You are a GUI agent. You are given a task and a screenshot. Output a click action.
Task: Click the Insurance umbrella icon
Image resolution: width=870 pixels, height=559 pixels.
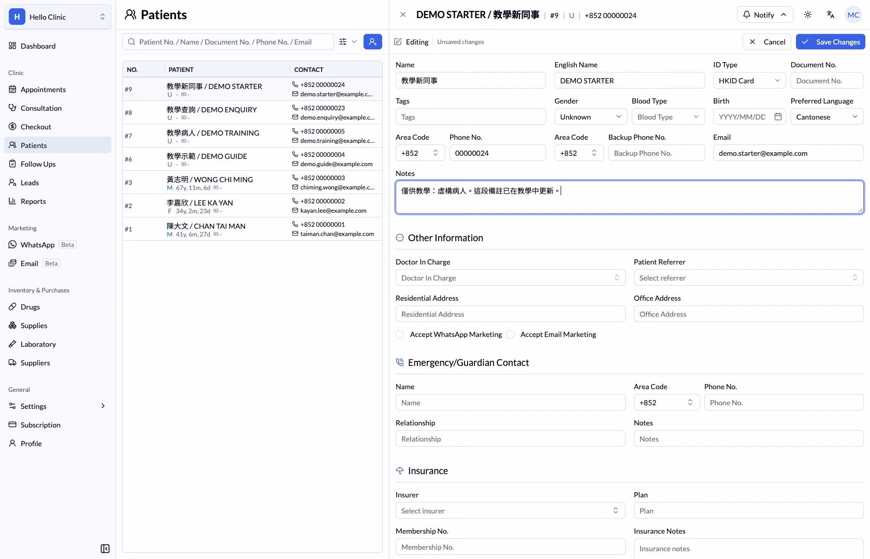click(400, 471)
